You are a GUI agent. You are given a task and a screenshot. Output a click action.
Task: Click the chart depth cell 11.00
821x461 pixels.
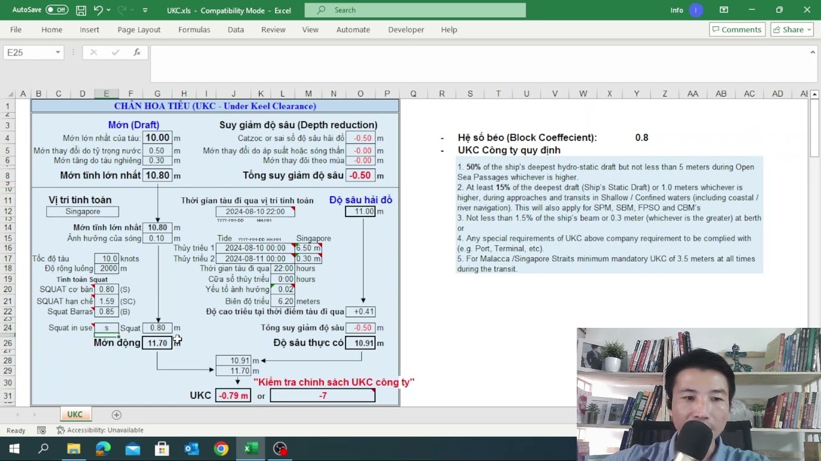360,211
